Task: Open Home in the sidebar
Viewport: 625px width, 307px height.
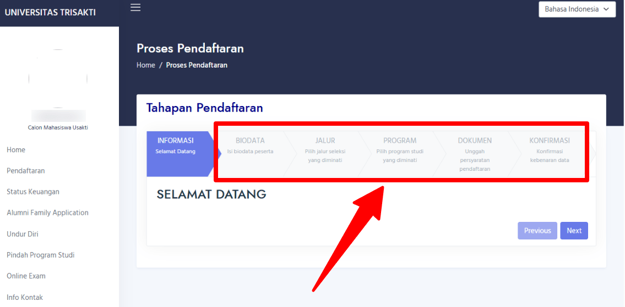Action: click(16, 150)
